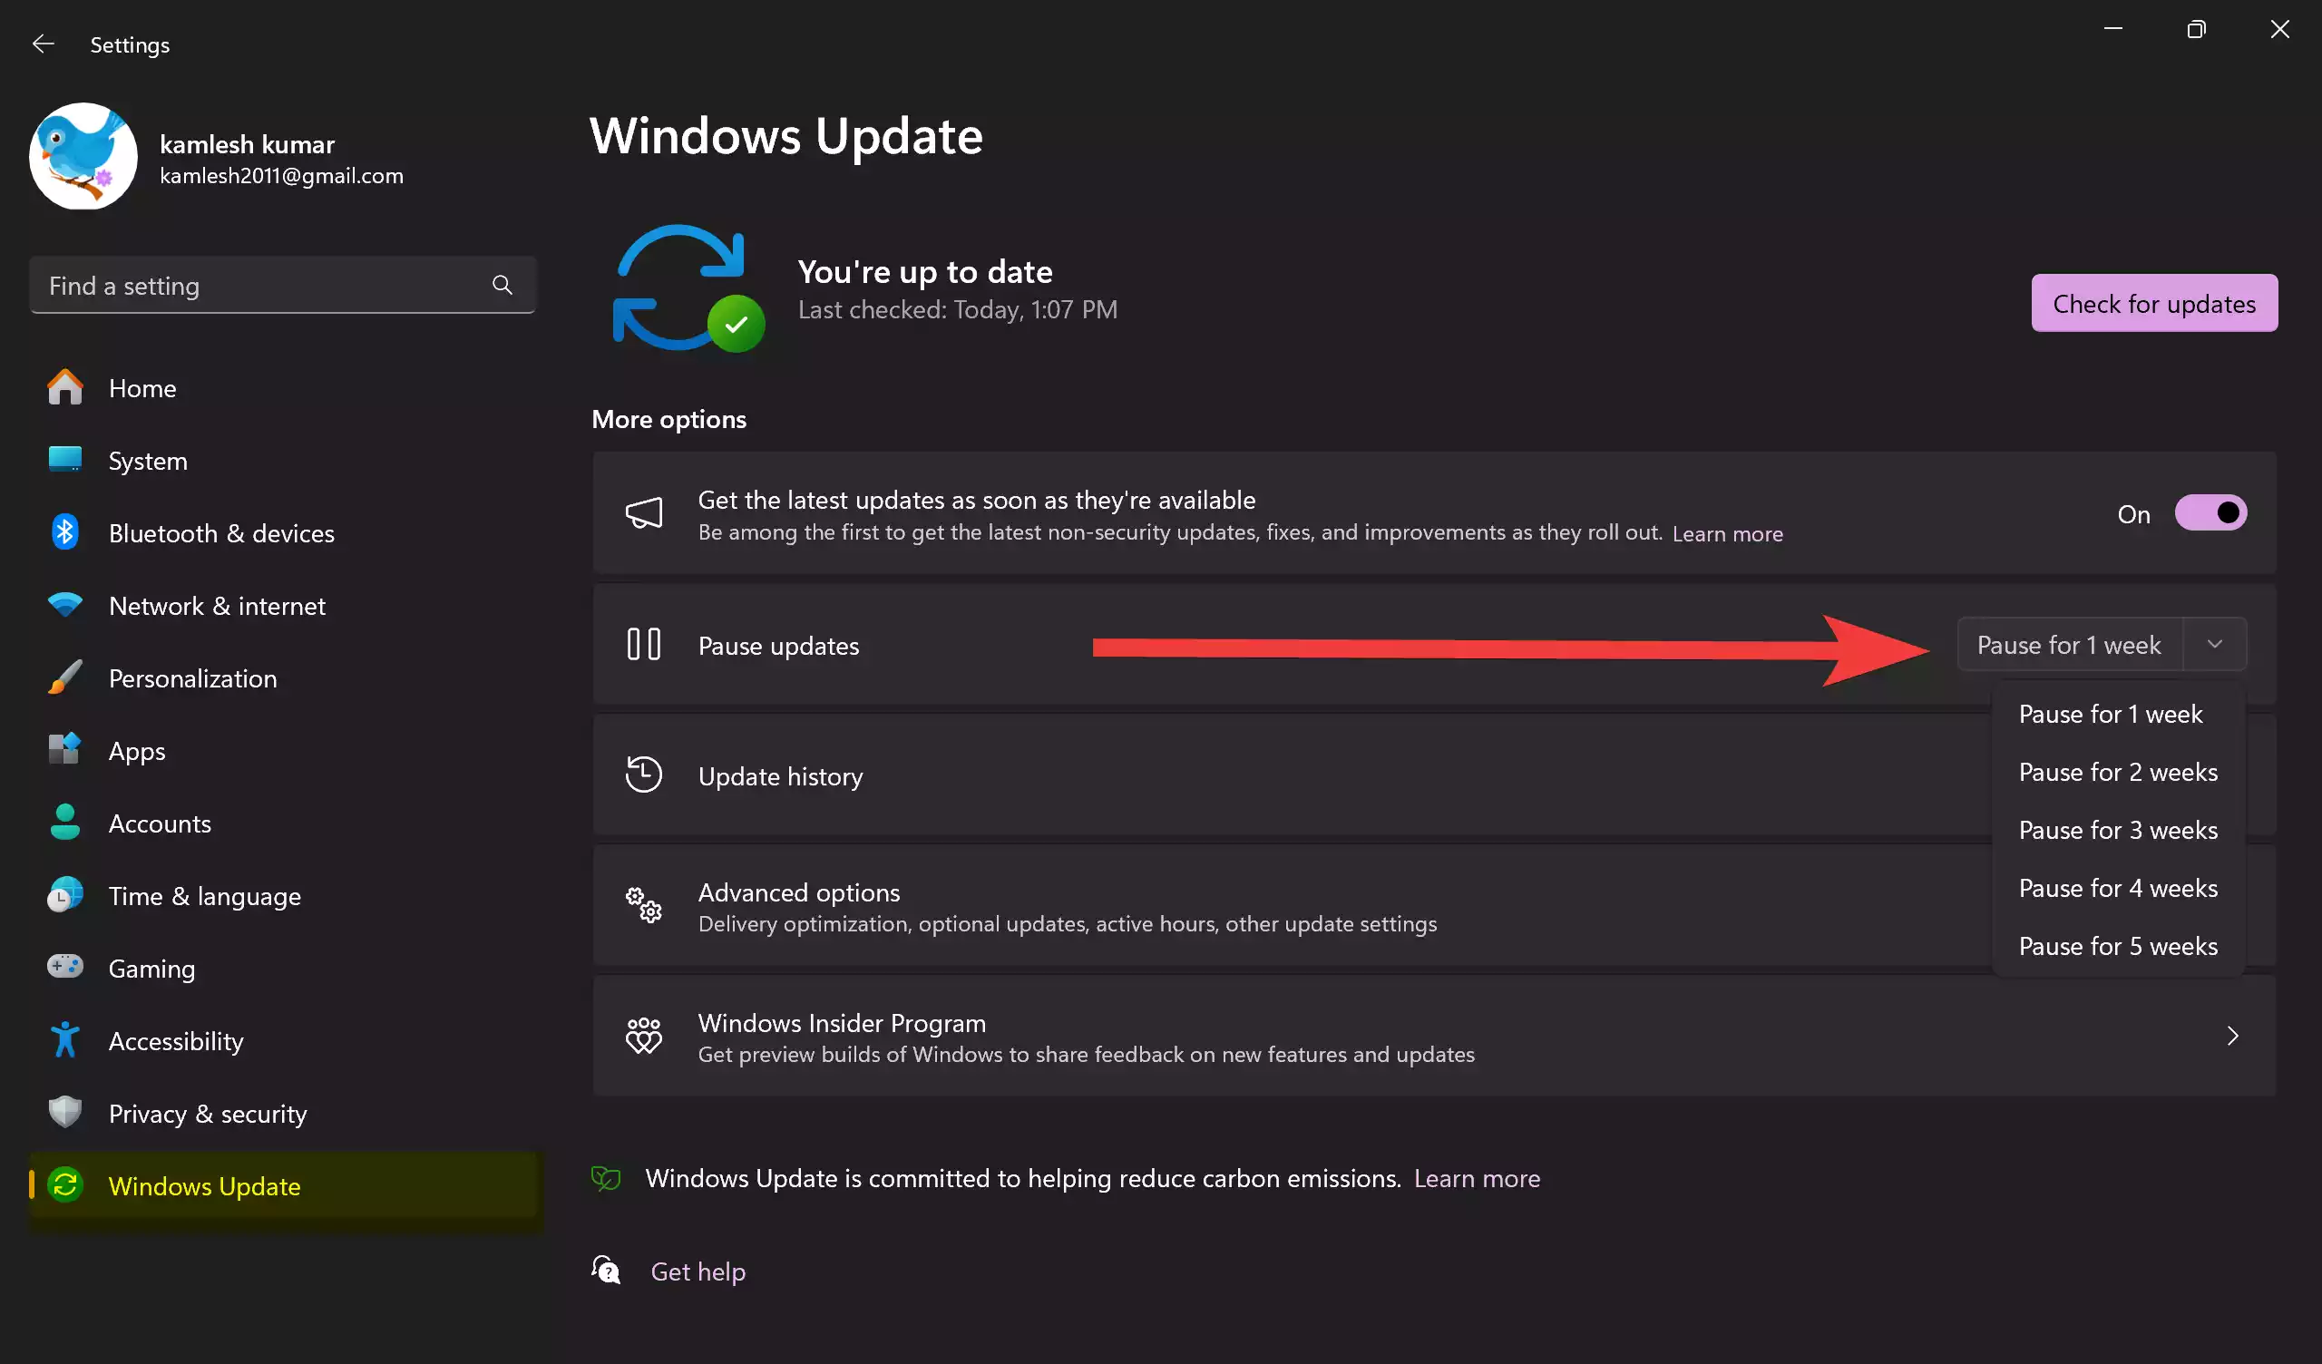Click the pause bars icon
The width and height of the screenshot is (2322, 1364).
pos(644,645)
